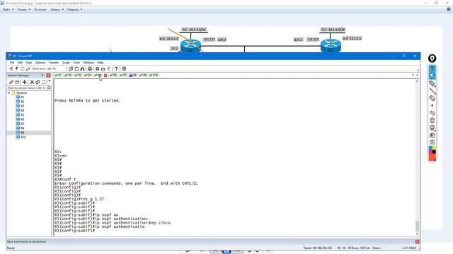Open Session Options via the gear icon

coord(98,69)
